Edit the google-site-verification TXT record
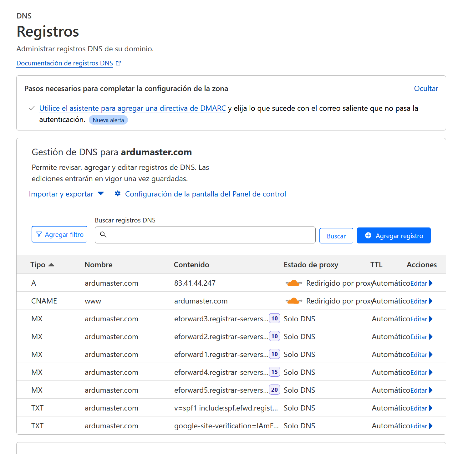The height and width of the screenshot is (454, 458). point(419,426)
